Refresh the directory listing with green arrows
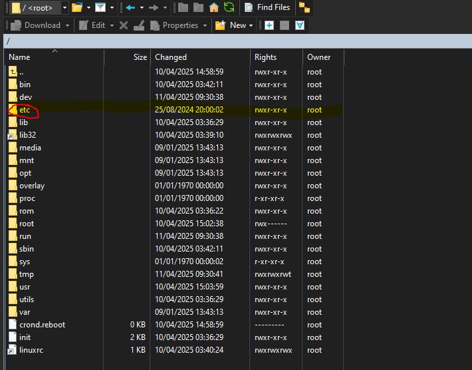The image size is (472, 370). coord(229,7)
